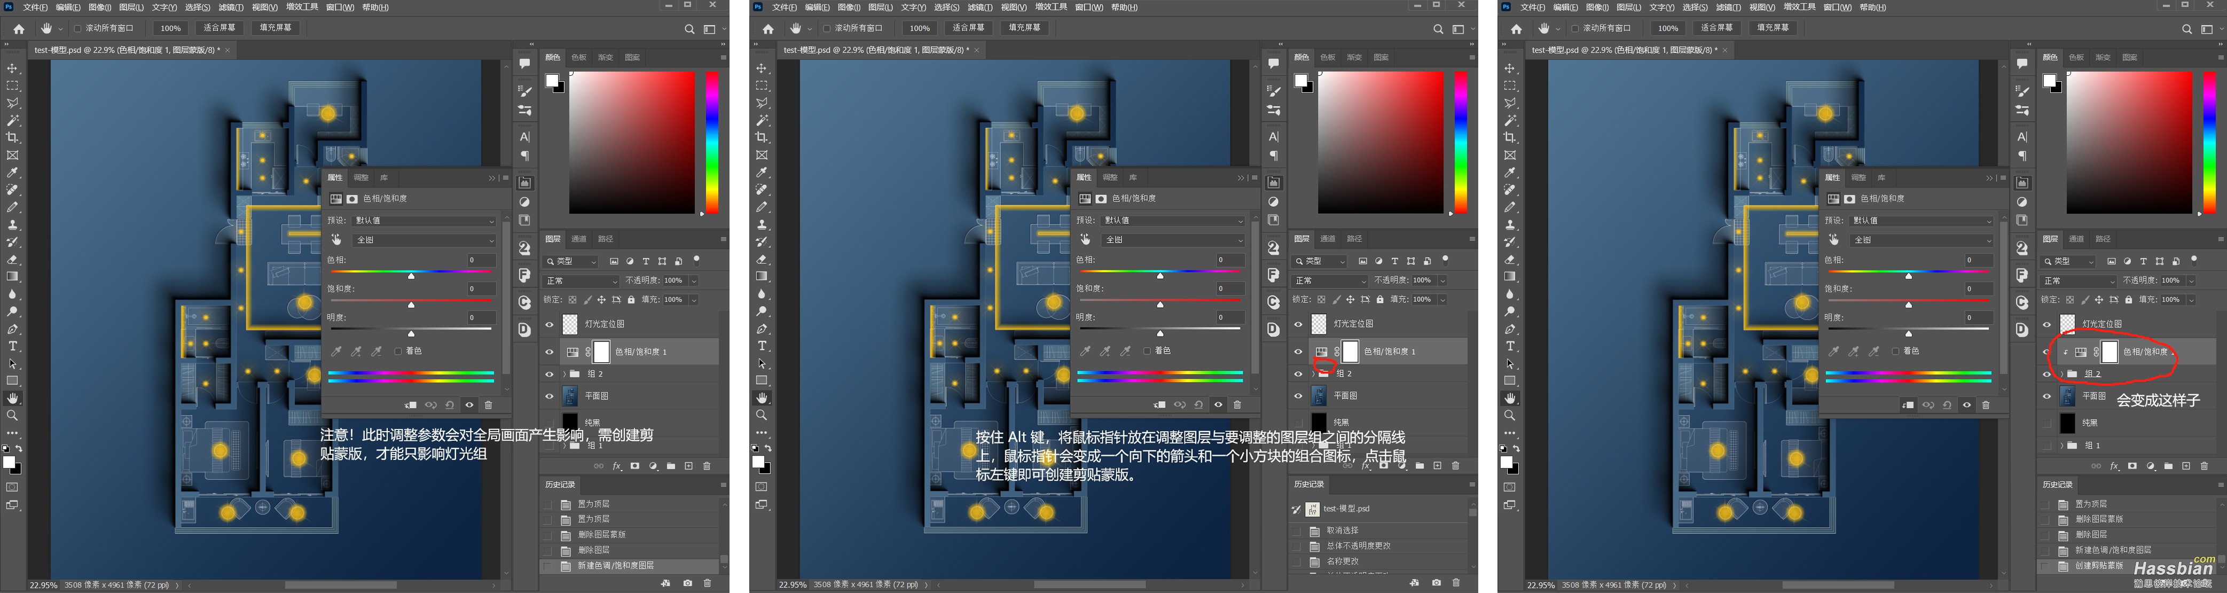Click 100% zoom button in right window
Viewport: 2227px width, 593px height.
1668,28
